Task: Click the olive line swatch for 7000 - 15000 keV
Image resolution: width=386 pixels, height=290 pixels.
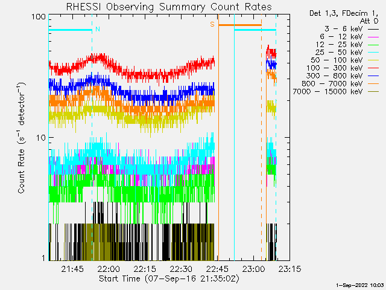Action: pyautogui.click(x=373, y=92)
